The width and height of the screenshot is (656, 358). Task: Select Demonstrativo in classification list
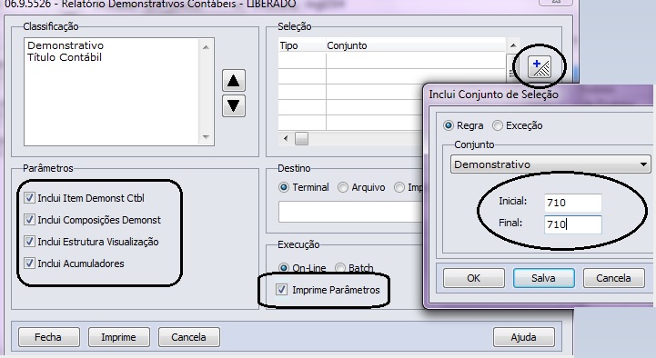pyautogui.click(x=66, y=45)
